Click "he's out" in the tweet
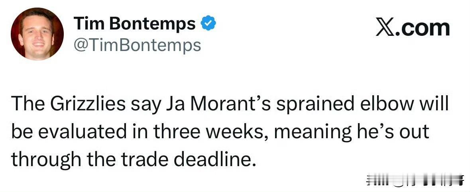The image size is (470, 192). point(393,132)
